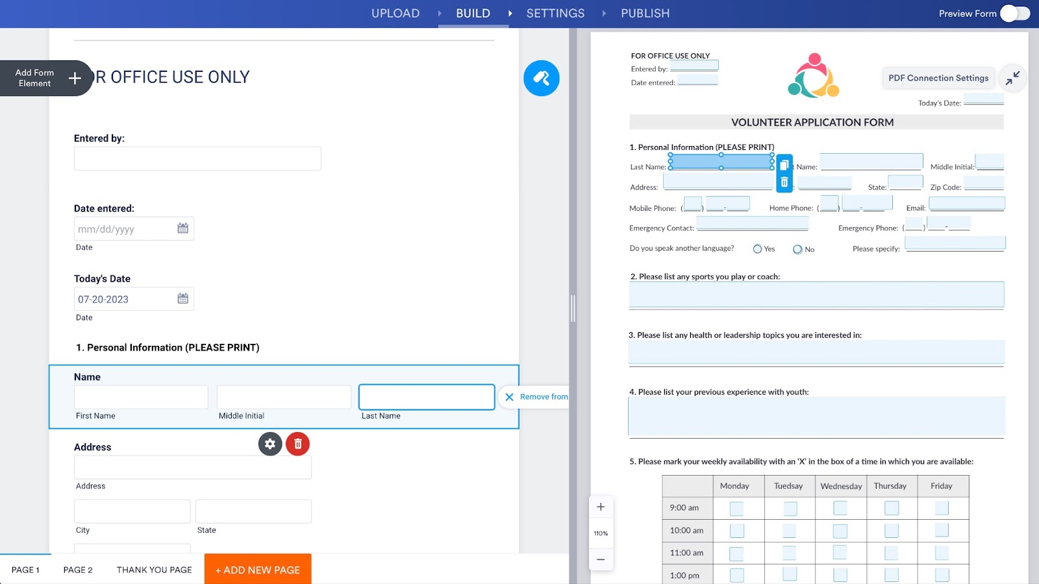
Task: Open PDF Connection Settings
Action: point(938,78)
